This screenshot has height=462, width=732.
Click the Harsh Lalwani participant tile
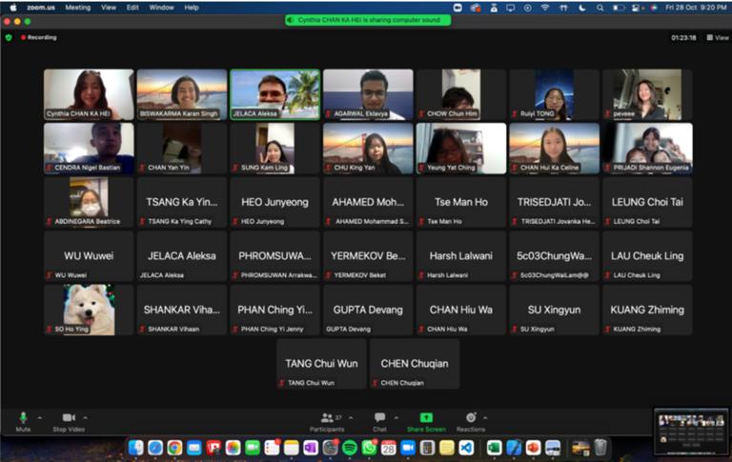pos(461,256)
